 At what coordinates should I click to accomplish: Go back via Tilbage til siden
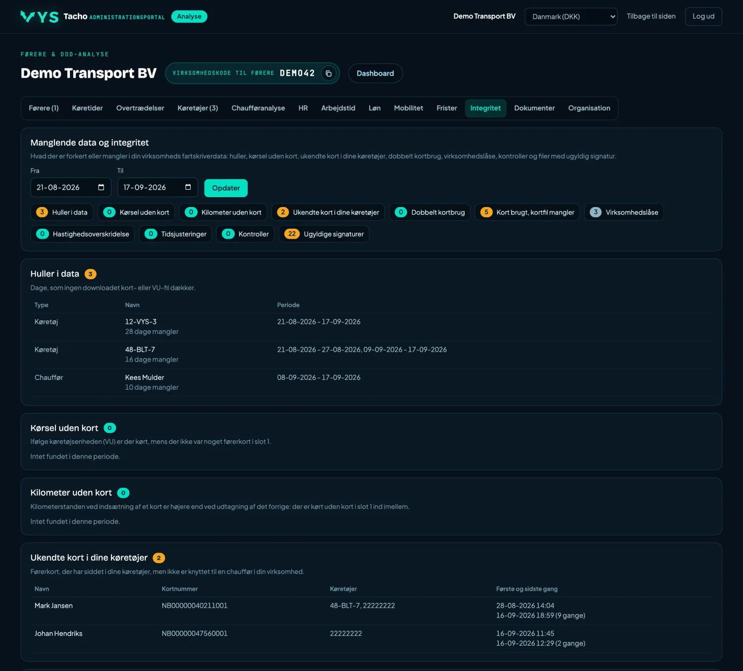point(651,16)
